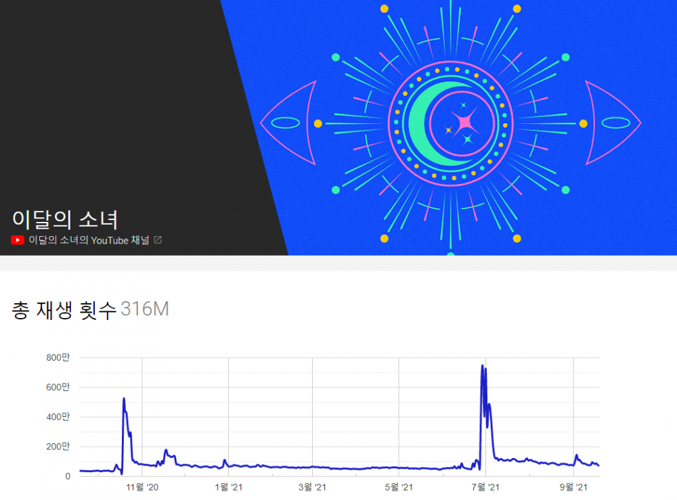677x500 pixels.
Task: Click the 316M total views value
Action: 145,309
